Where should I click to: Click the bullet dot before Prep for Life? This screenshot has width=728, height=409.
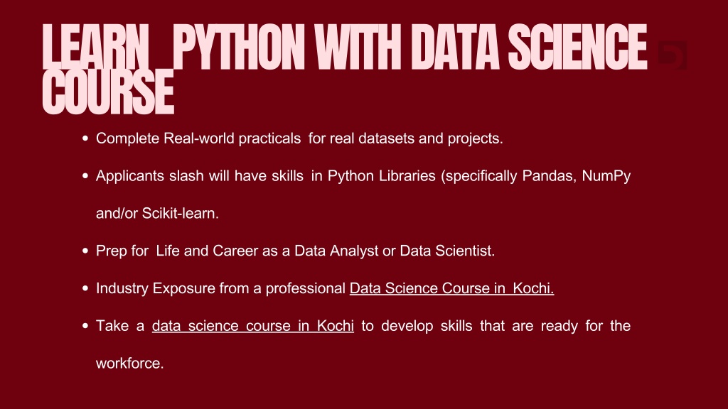pos(85,251)
